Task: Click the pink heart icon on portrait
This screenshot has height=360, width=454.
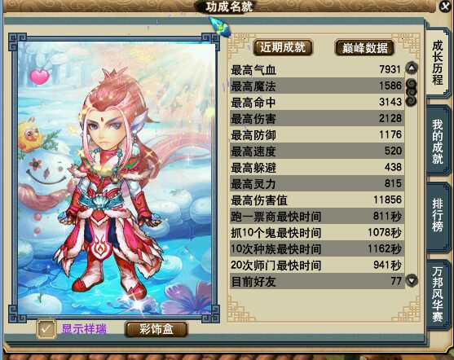Action: pos(40,77)
